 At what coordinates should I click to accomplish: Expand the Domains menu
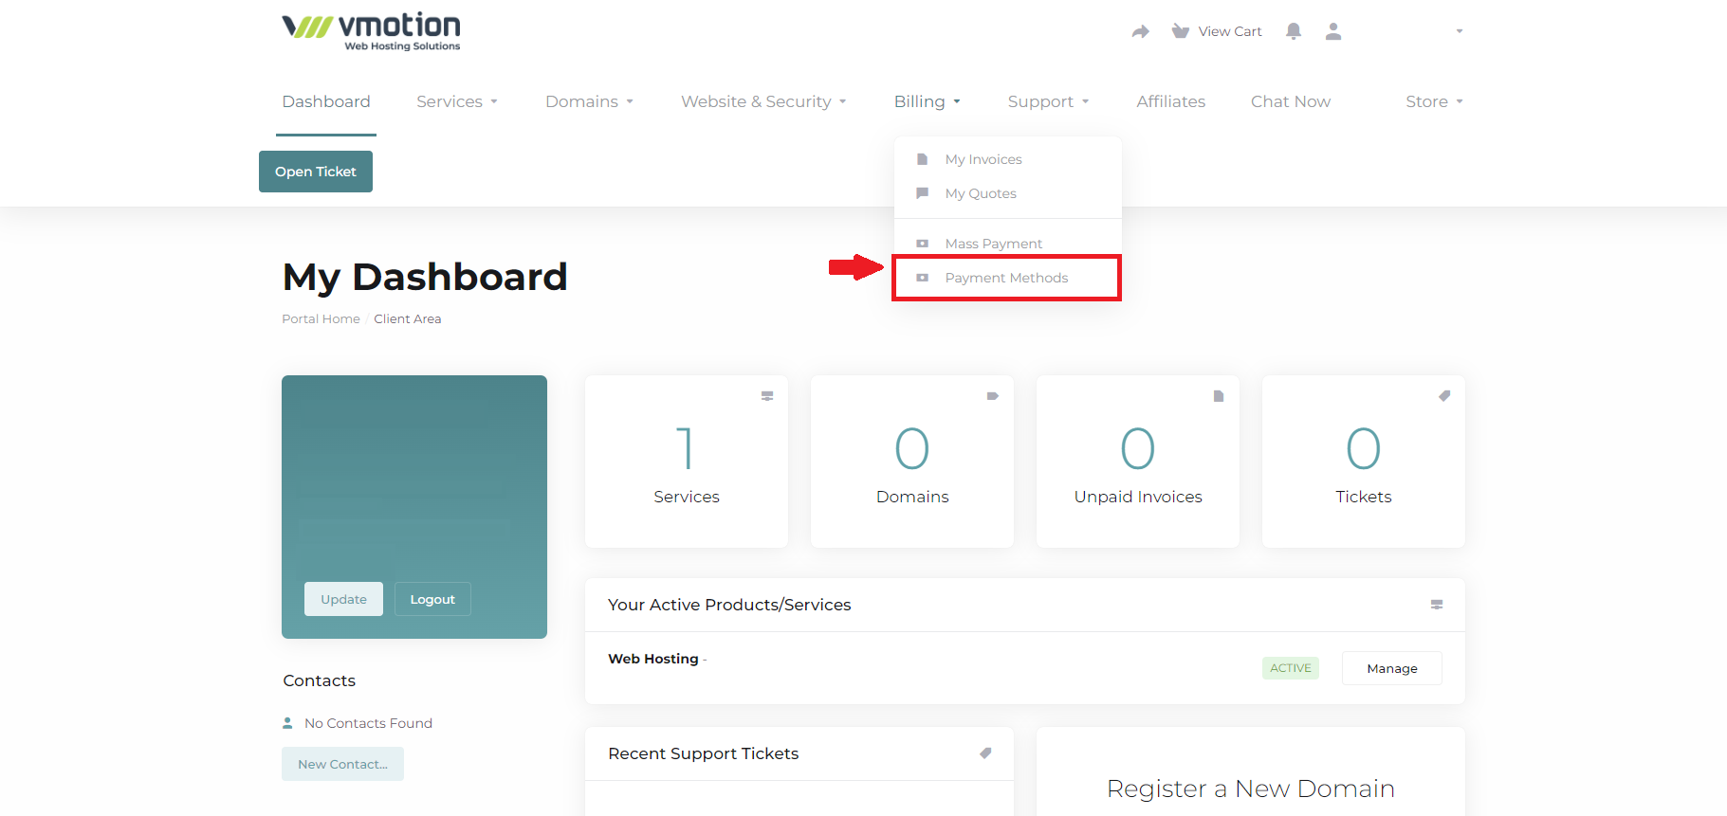590,101
